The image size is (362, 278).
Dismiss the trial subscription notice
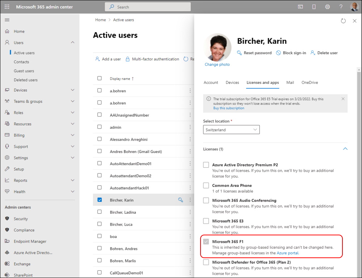(x=343, y=99)
